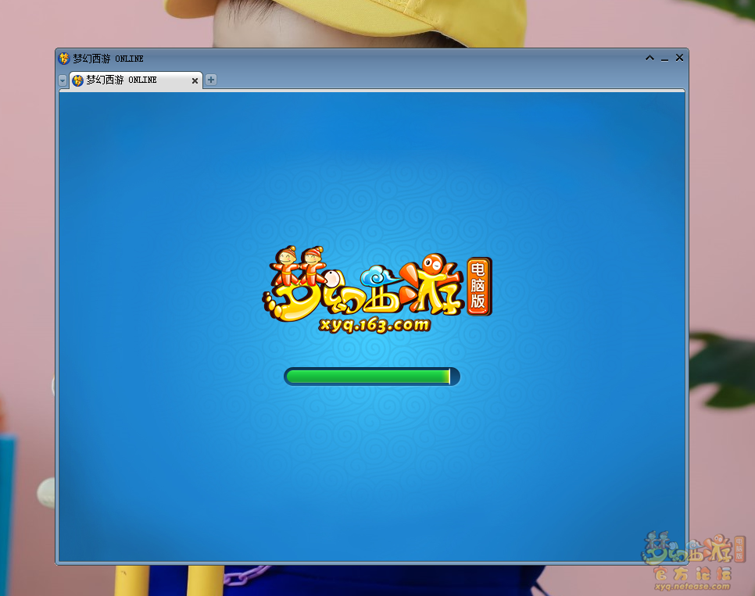This screenshot has height=596, width=755.
Task: Click the green loading progress bar
Action: [x=372, y=377]
